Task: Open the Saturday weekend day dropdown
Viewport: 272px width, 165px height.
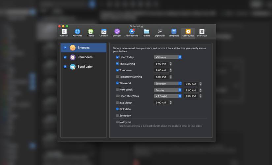Action: click(x=168, y=83)
